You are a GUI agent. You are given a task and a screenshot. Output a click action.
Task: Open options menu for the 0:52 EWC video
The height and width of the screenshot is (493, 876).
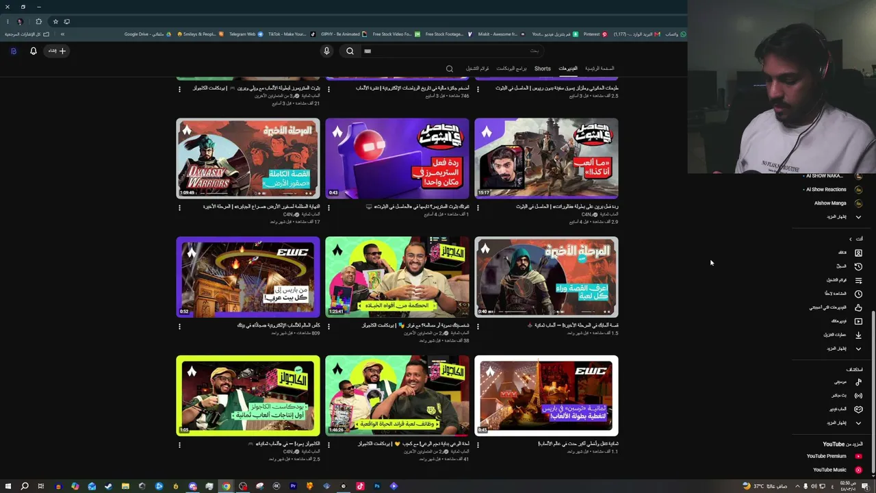[180, 326]
